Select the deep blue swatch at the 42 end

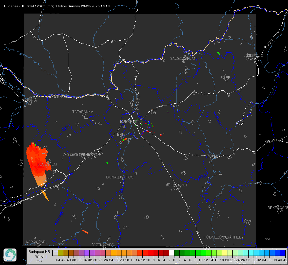pyautogui.click(x=283, y=253)
